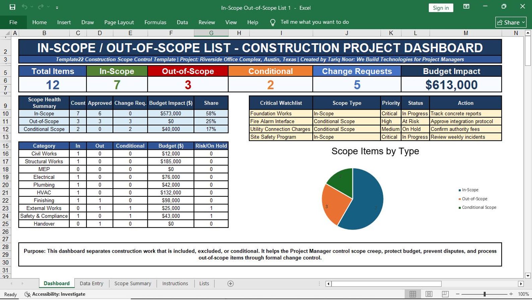
Task: Click Accessibility: Investigate in status bar
Action: click(55, 294)
